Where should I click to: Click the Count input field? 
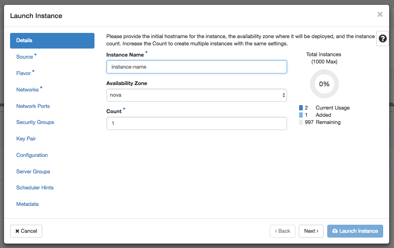197,123
